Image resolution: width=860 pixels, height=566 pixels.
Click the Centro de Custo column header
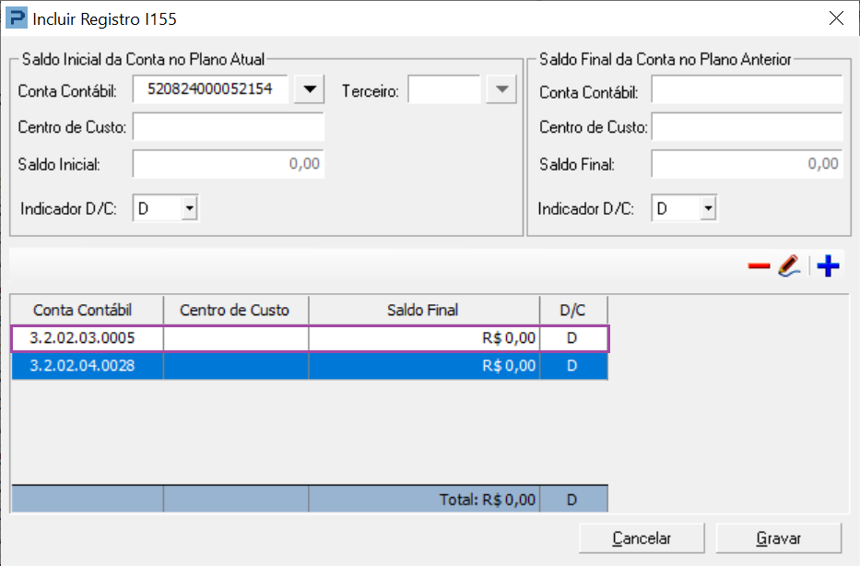pyautogui.click(x=235, y=310)
